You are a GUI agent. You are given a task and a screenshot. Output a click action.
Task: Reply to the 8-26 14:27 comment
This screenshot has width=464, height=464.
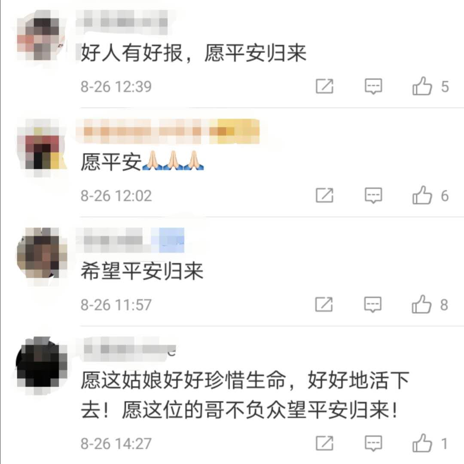click(373, 443)
